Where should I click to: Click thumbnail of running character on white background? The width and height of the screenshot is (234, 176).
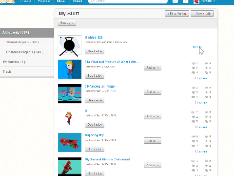pos(70,118)
